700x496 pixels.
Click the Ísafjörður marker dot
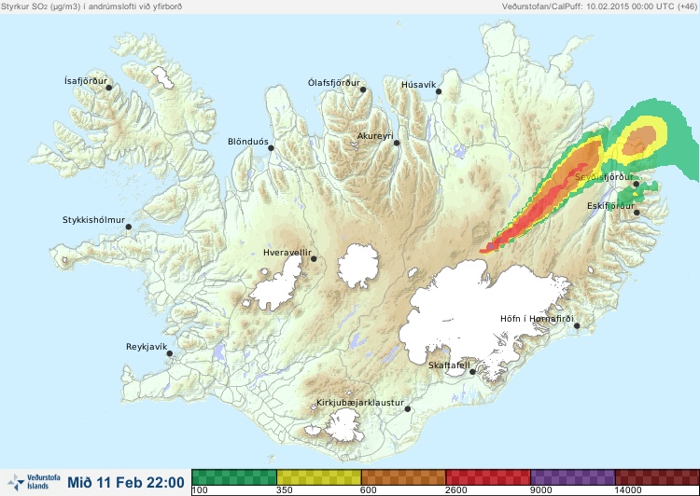click(108, 88)
